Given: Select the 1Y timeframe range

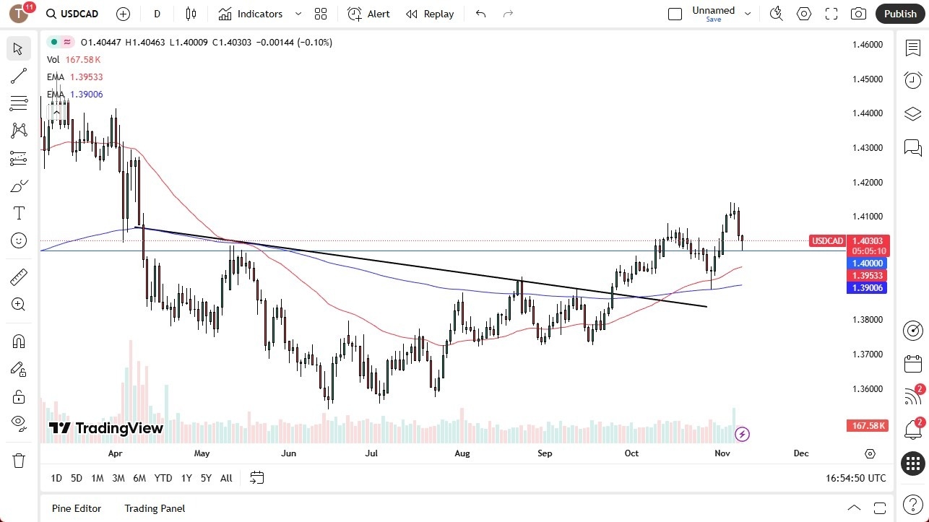Looking at the screenshot, I should coord(186,478).
